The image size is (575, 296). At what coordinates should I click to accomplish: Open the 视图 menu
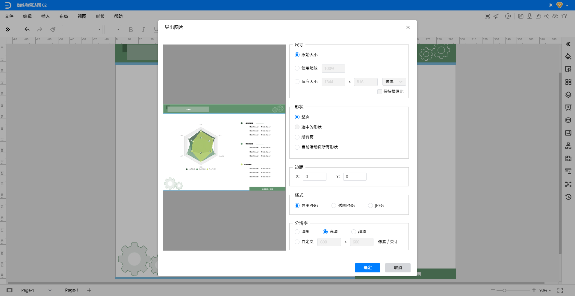82,16
